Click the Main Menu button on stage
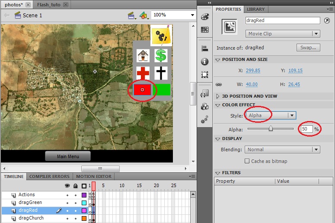335x223 pixels. pyautogui.click(x=68, y=156)
